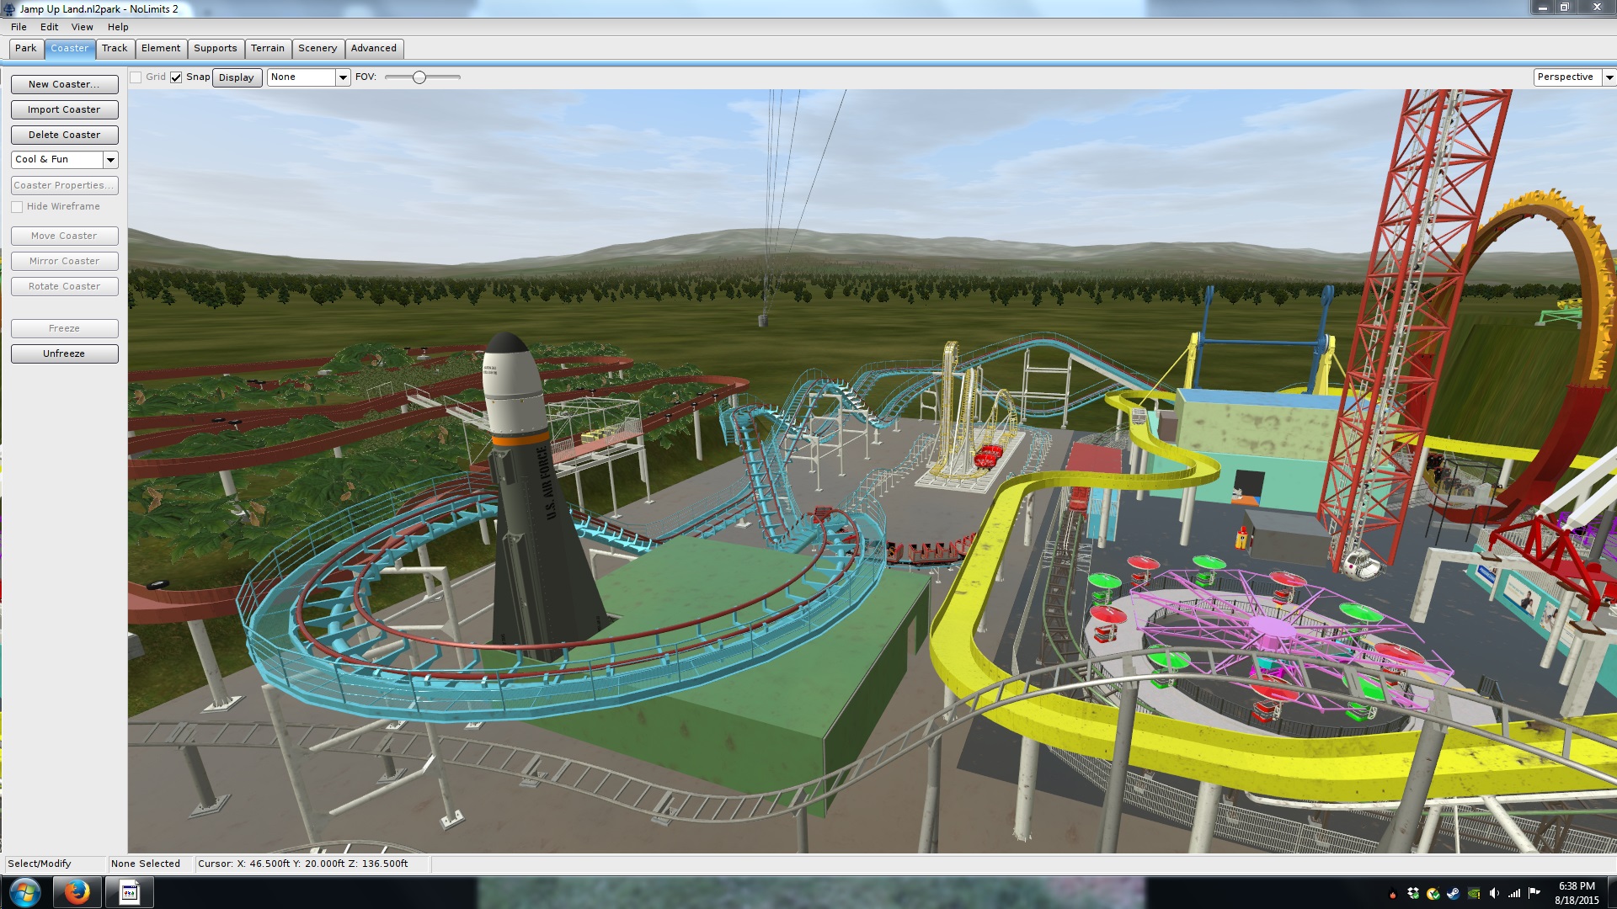The height and width of the screenshot is (909, 1617).
Task: Click the New Coaster... button
Action: 64,84
